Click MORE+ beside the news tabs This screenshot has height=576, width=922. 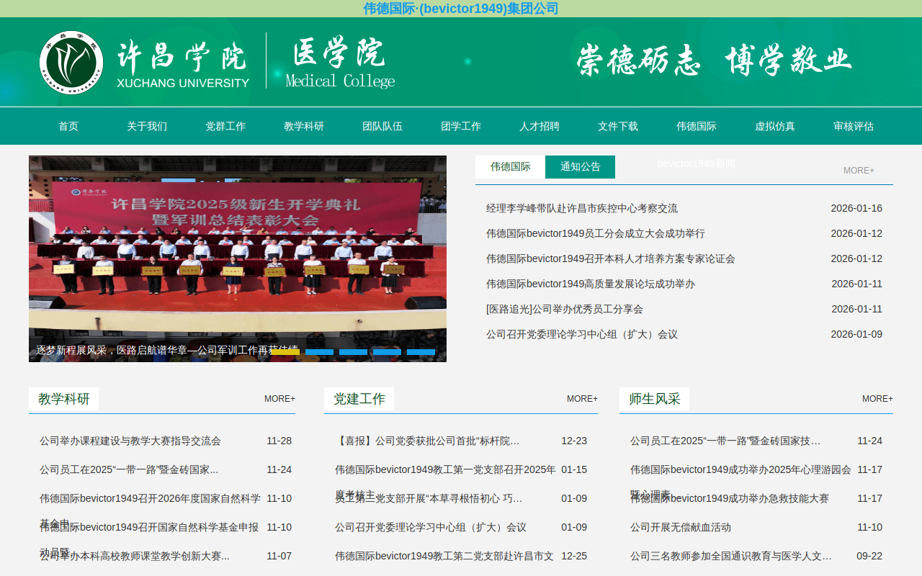(859, 171)
